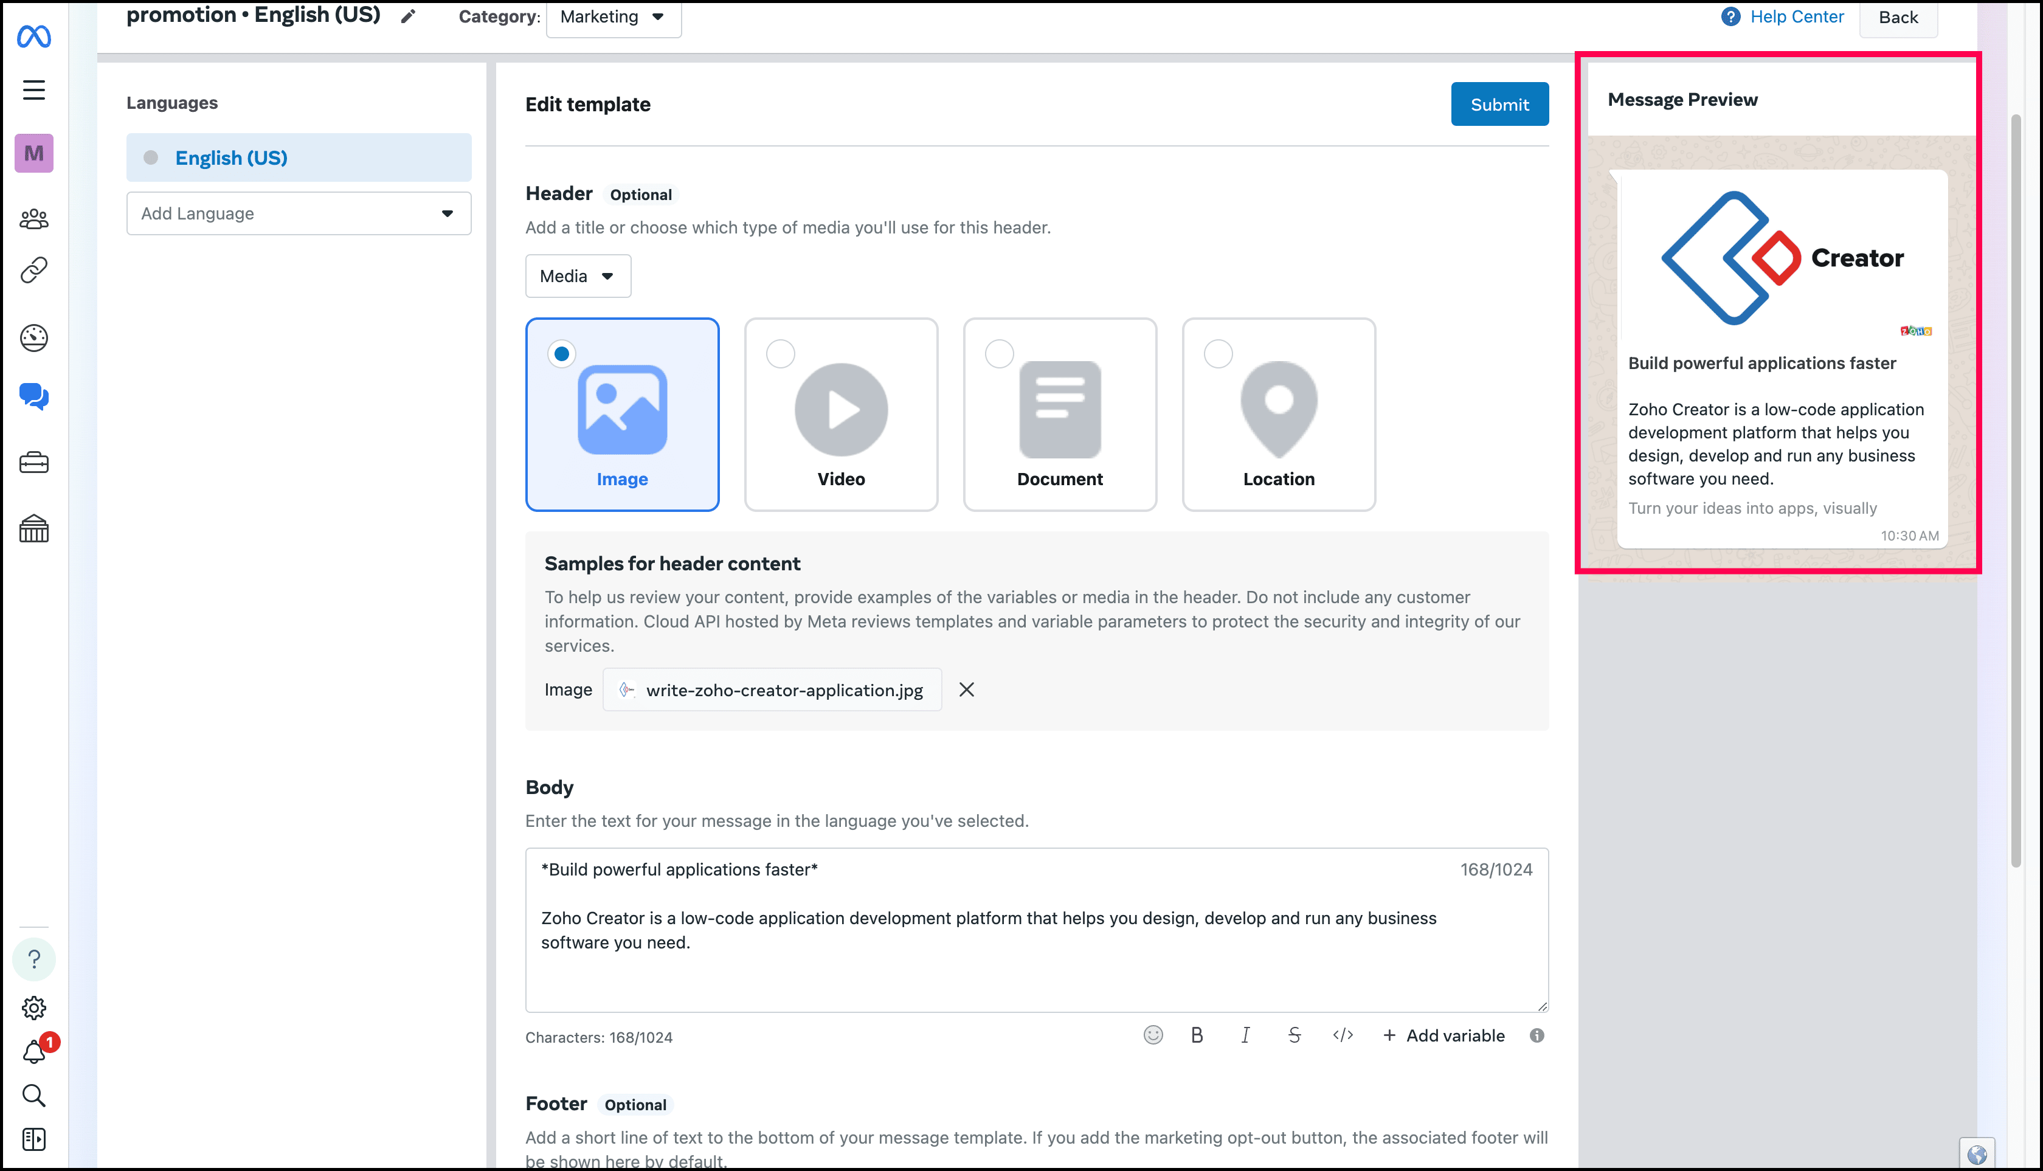Open the Media header type dropdown
Image resolution: width=2043 pixels, height=1171 pixels.
[578, 276]
